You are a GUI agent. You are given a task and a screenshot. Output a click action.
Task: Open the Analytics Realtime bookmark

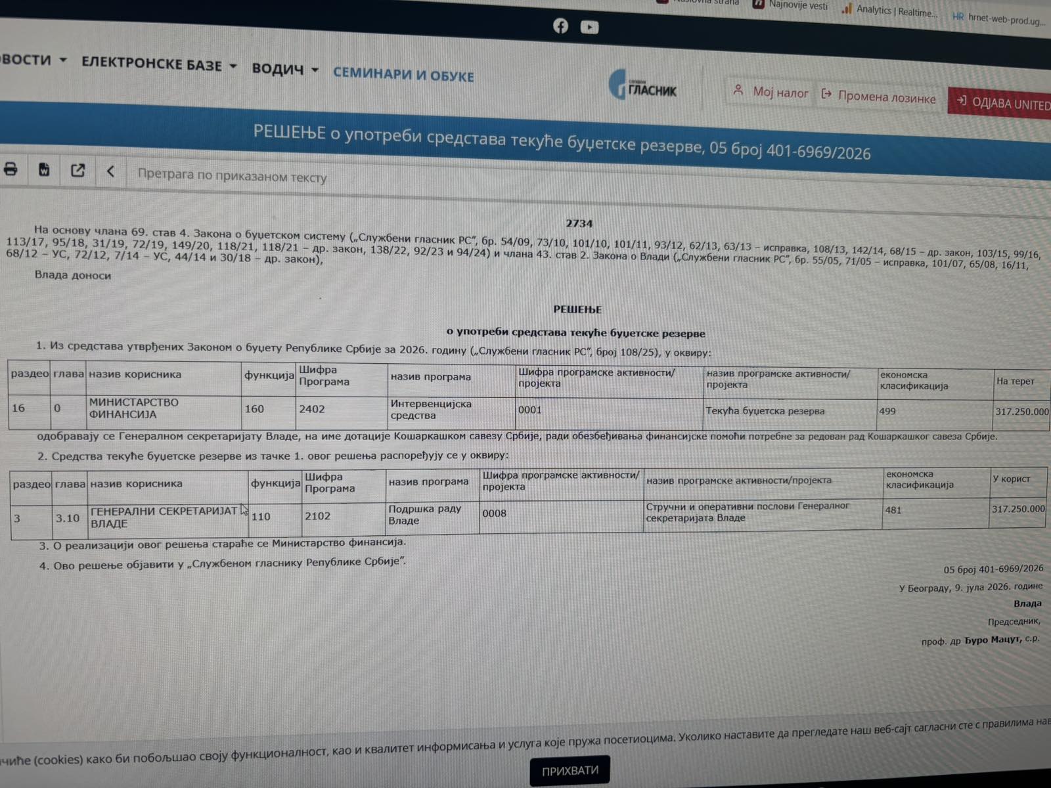click(x=890, y=11)
